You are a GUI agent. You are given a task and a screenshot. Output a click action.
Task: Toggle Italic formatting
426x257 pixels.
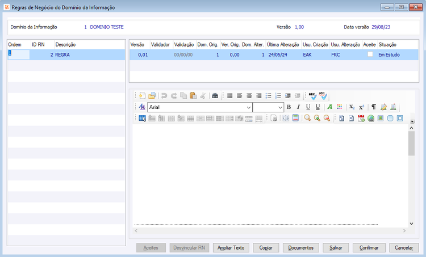(298, 107)
